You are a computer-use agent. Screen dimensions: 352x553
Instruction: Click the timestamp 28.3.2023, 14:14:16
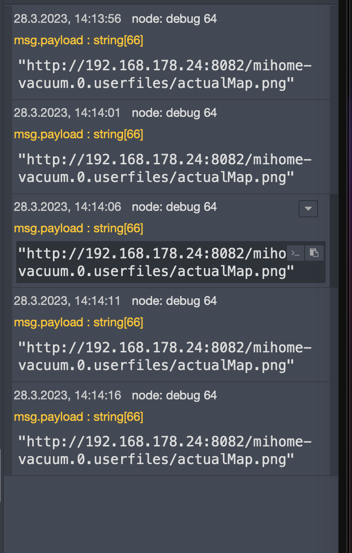tap(67, 395)
